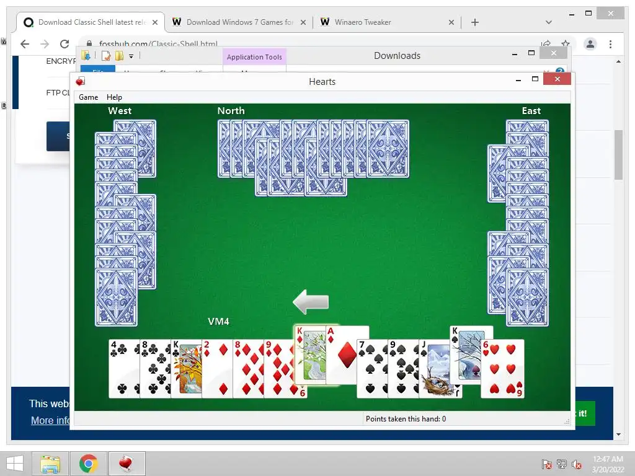The image size is (635, 476).
Task: Select the 6 of hearts card
Action: (x=502, y=369)
